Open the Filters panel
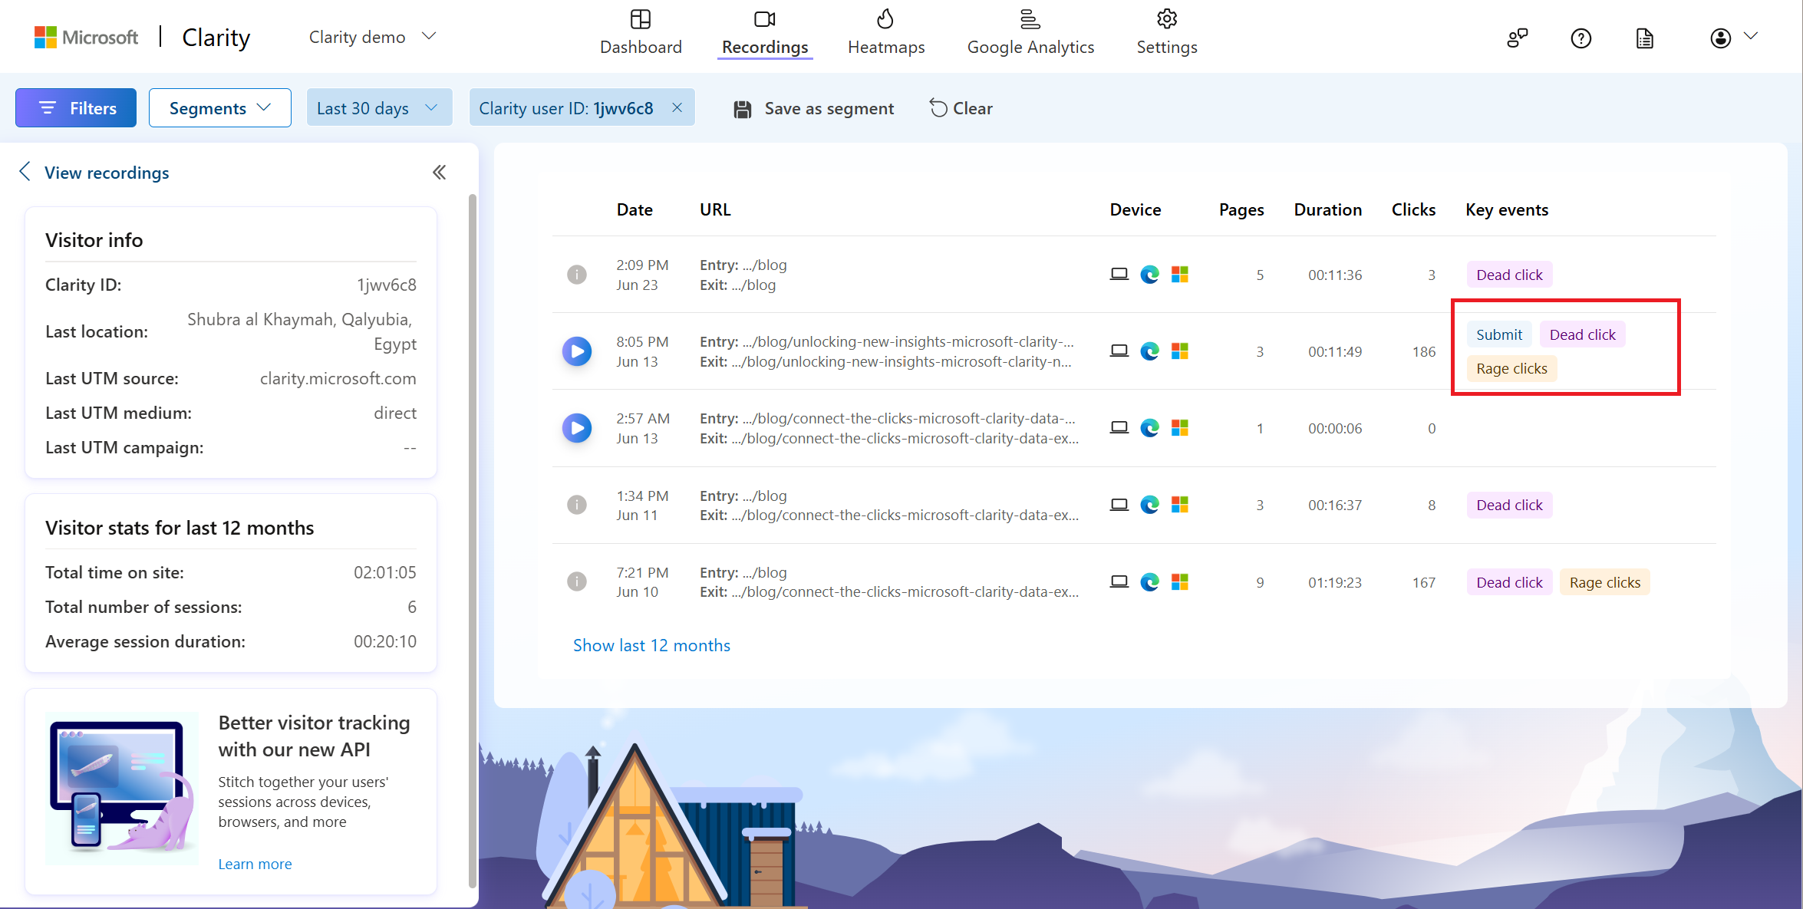Viewport: 1803px width, 909px height. tap(76, 108)
